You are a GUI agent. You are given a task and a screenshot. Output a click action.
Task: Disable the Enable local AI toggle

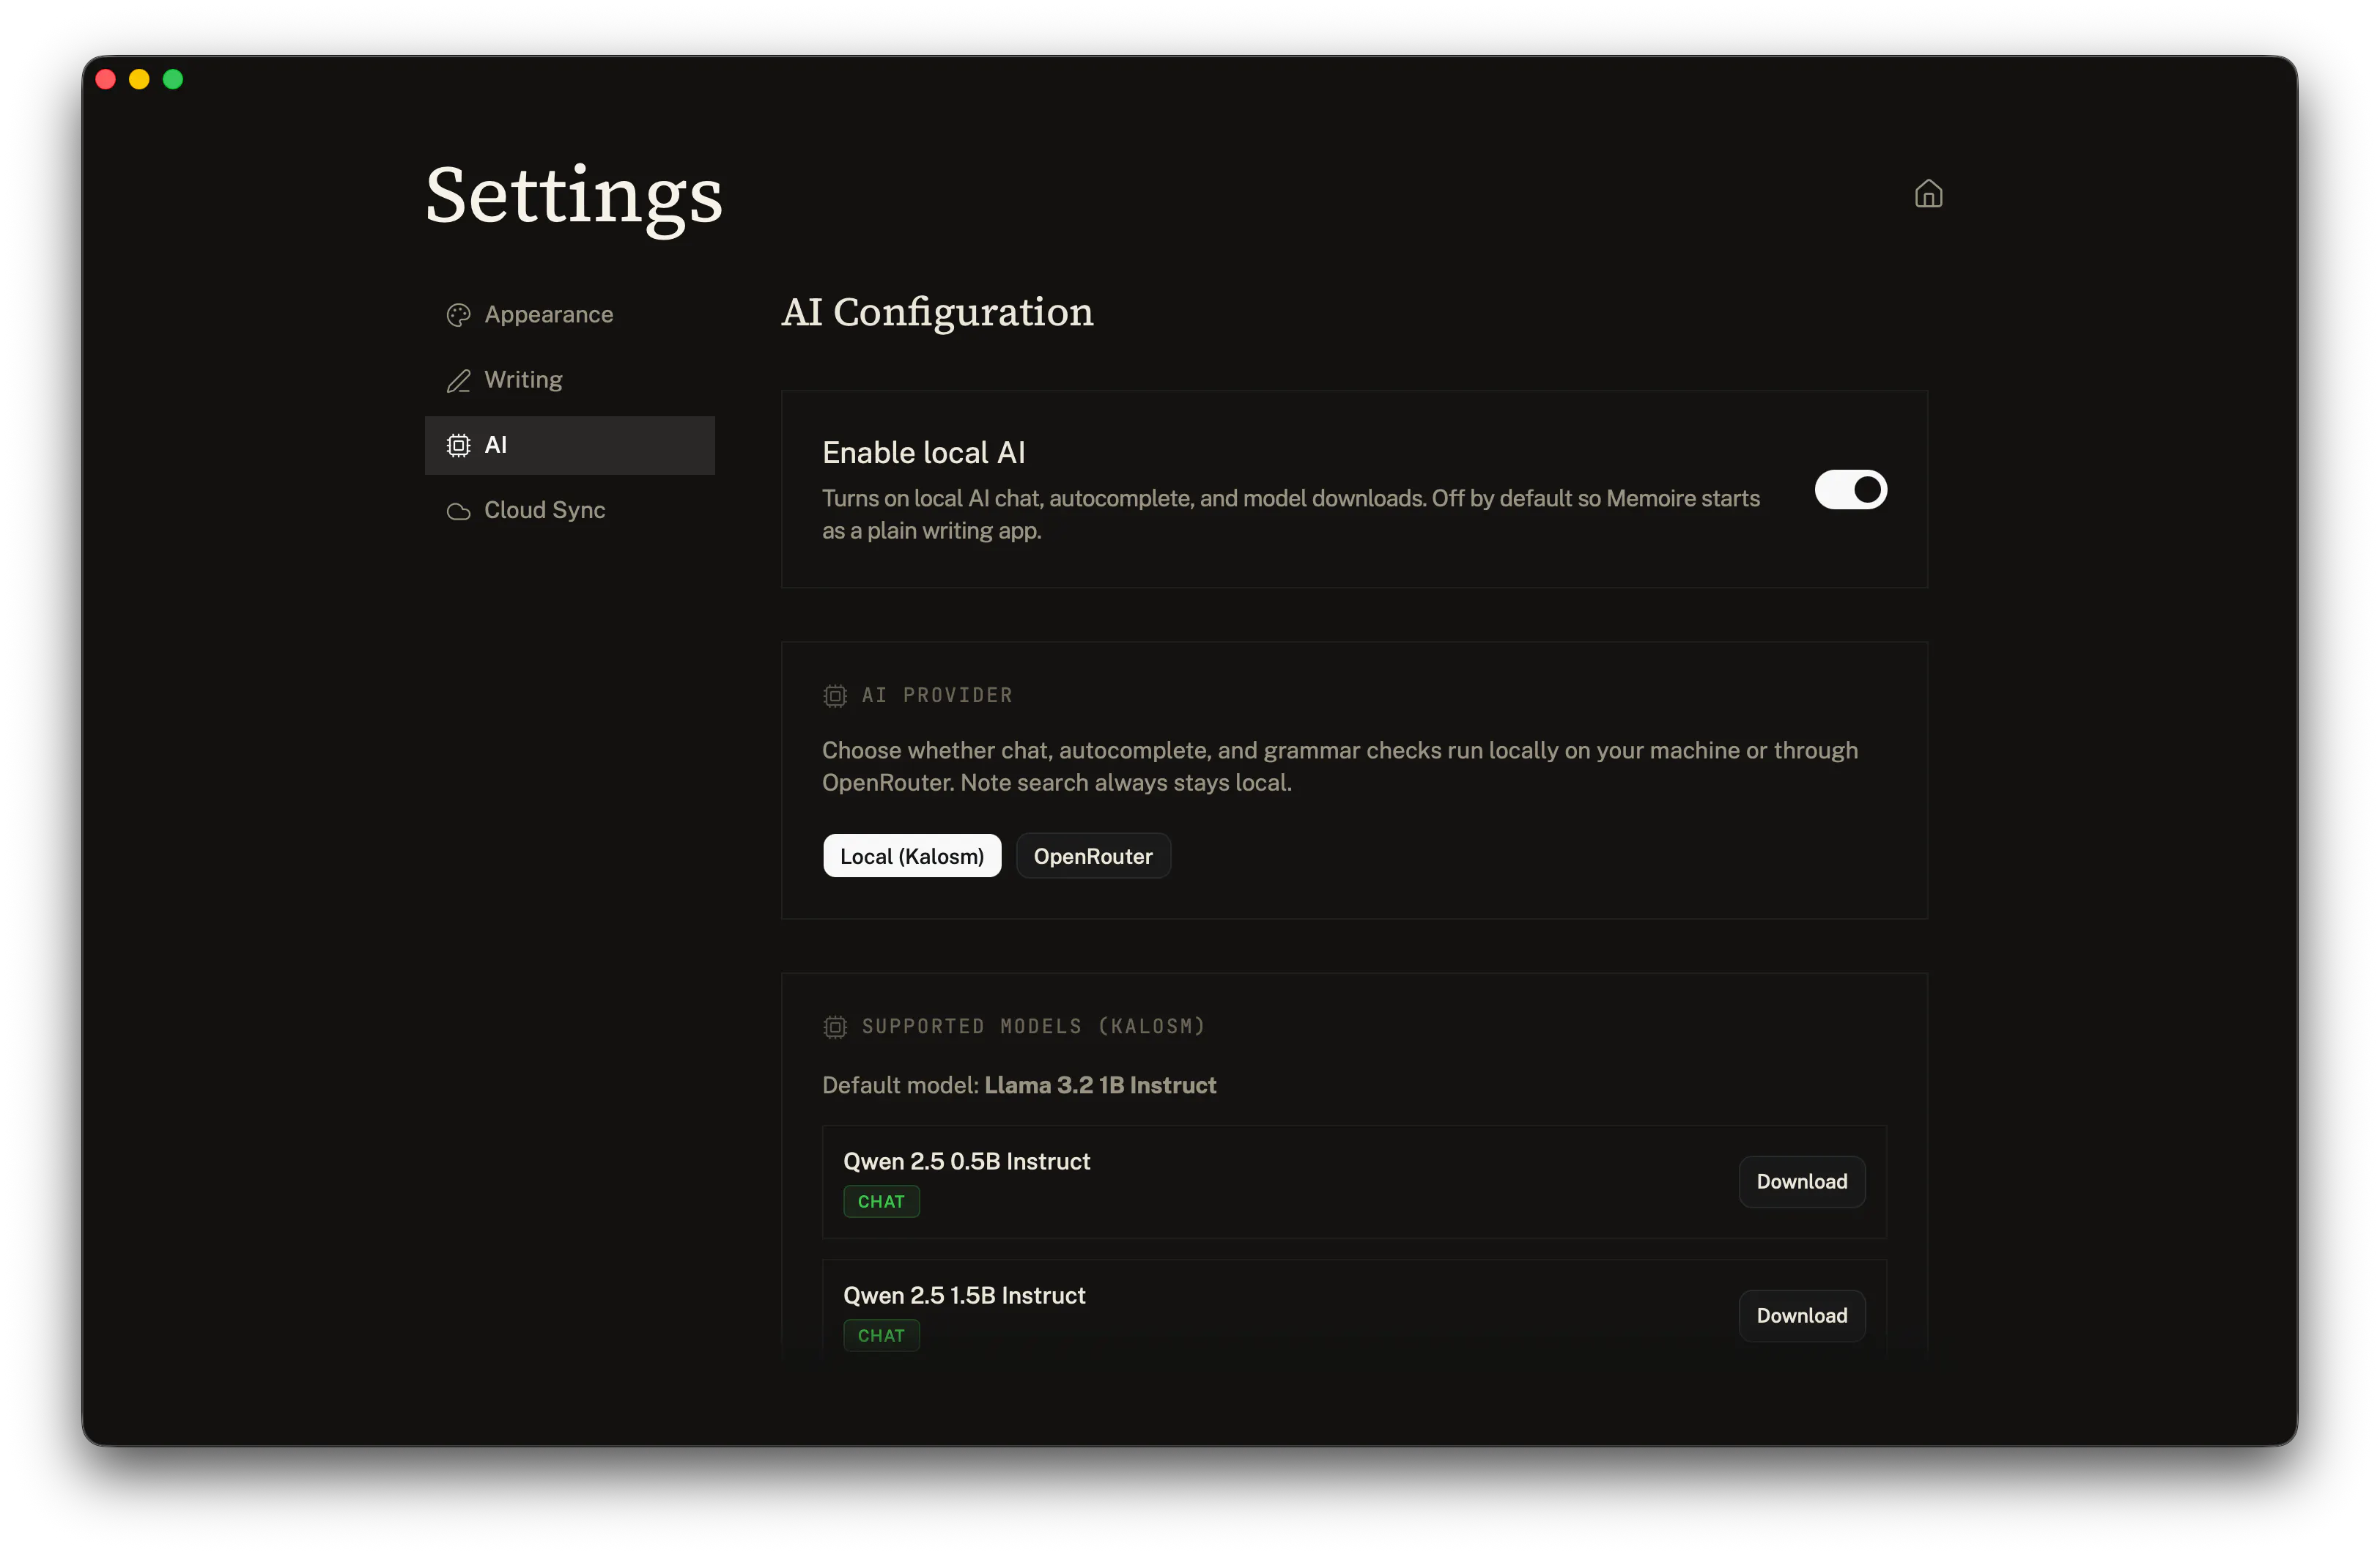1850,490
